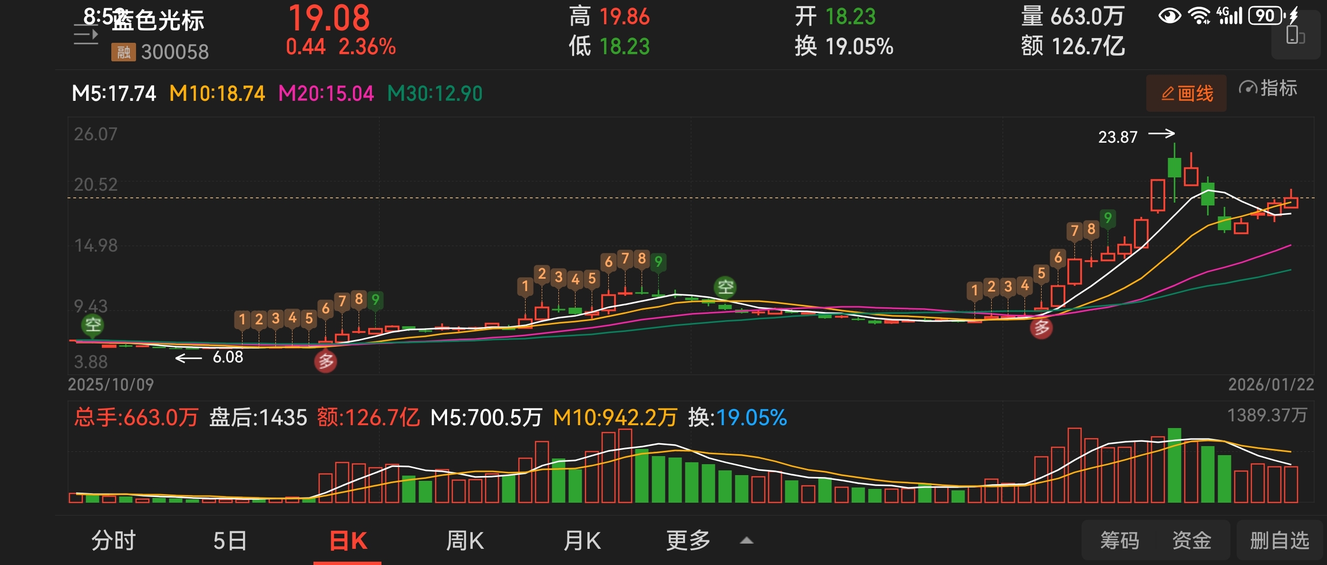This screenshot has height=565, width=1327.
Task: Tap the 融 margin badge beside 300058
Action: (x=123, y=52)
